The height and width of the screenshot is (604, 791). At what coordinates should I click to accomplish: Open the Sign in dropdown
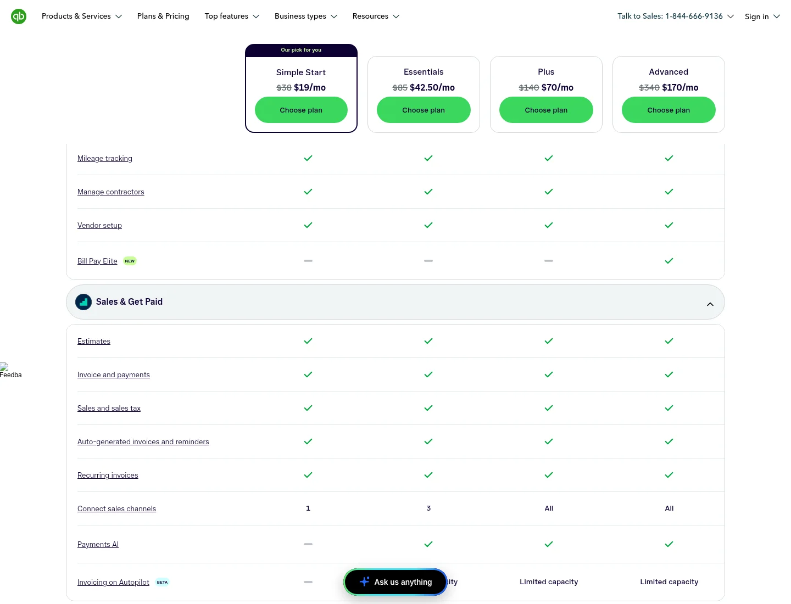[x=762, y=16]
